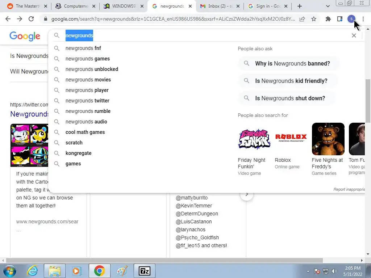Click Why is Newgrounds banned? question
This screenshot has width=371, height=278.
tap(289, 63)
